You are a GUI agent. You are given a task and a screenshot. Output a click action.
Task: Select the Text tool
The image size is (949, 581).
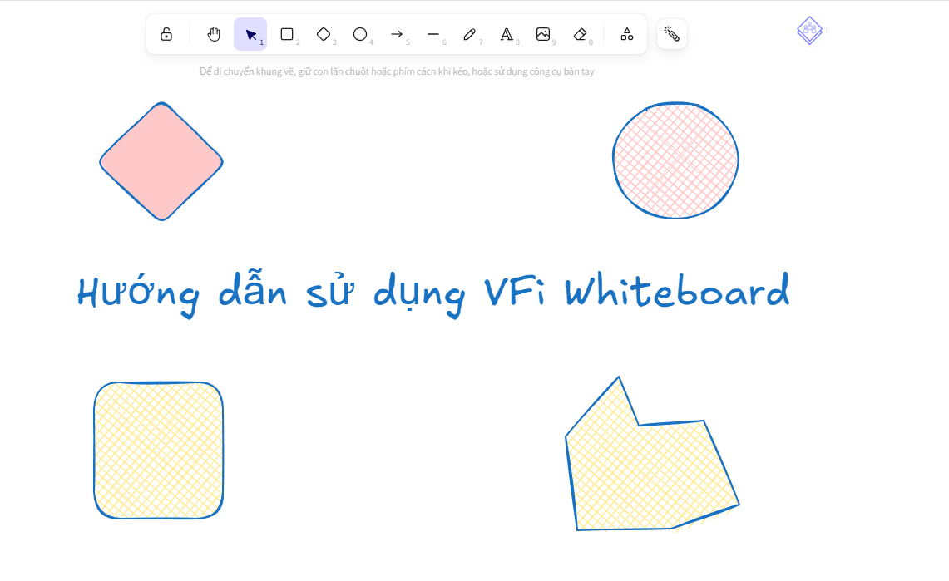506,34
